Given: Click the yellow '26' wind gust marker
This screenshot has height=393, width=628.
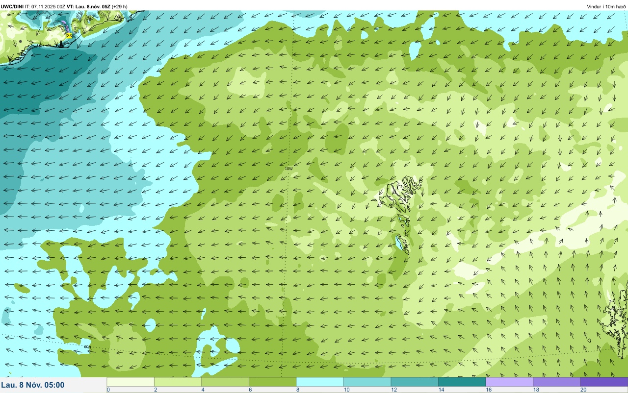Looking at the screenshot, I should pos(69,36).
